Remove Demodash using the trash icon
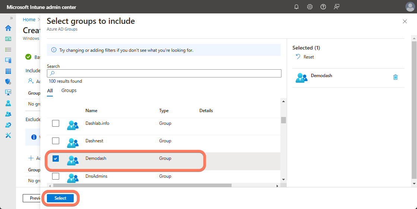417x209 pixels. click(395, 77)
